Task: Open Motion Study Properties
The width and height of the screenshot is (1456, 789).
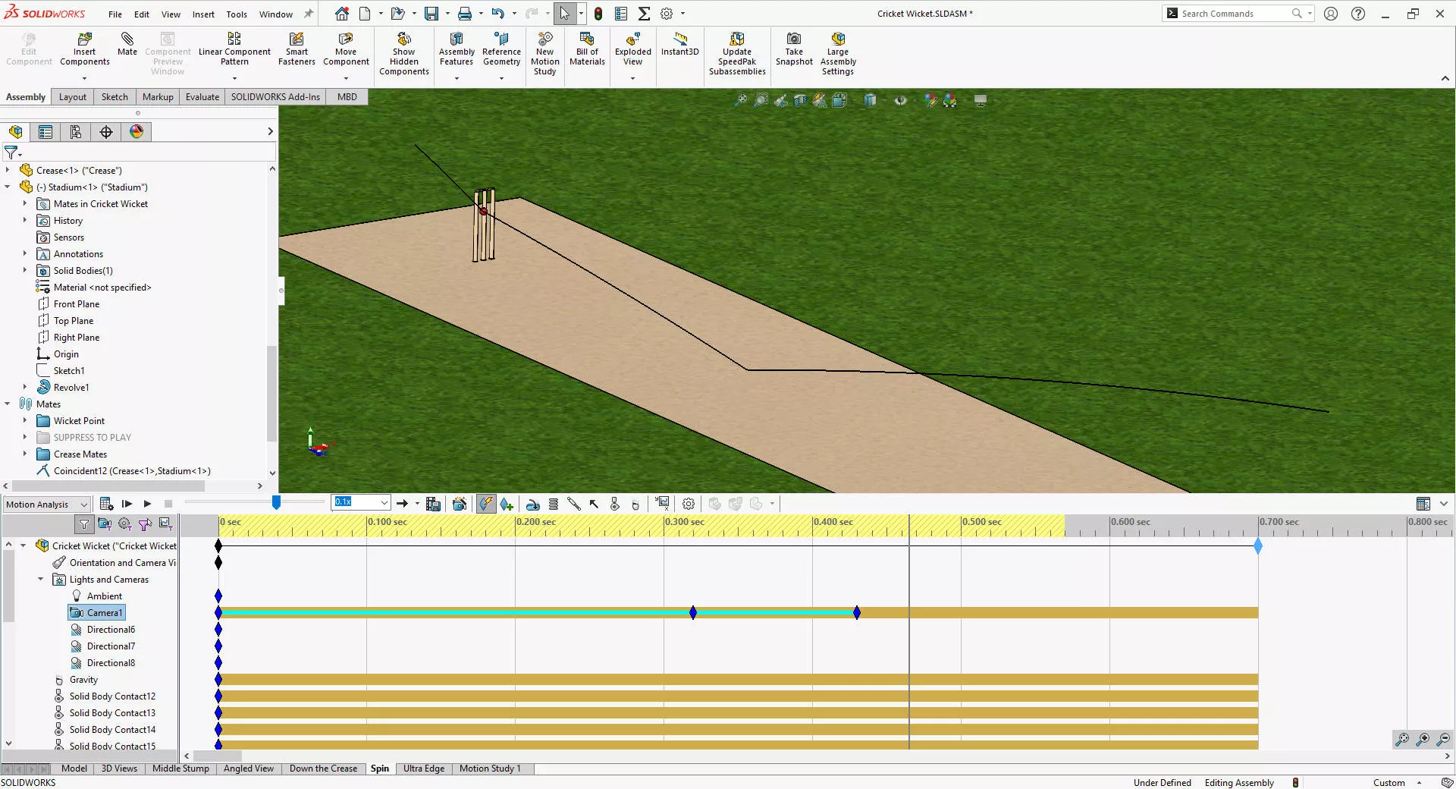Action: point(688,504)
